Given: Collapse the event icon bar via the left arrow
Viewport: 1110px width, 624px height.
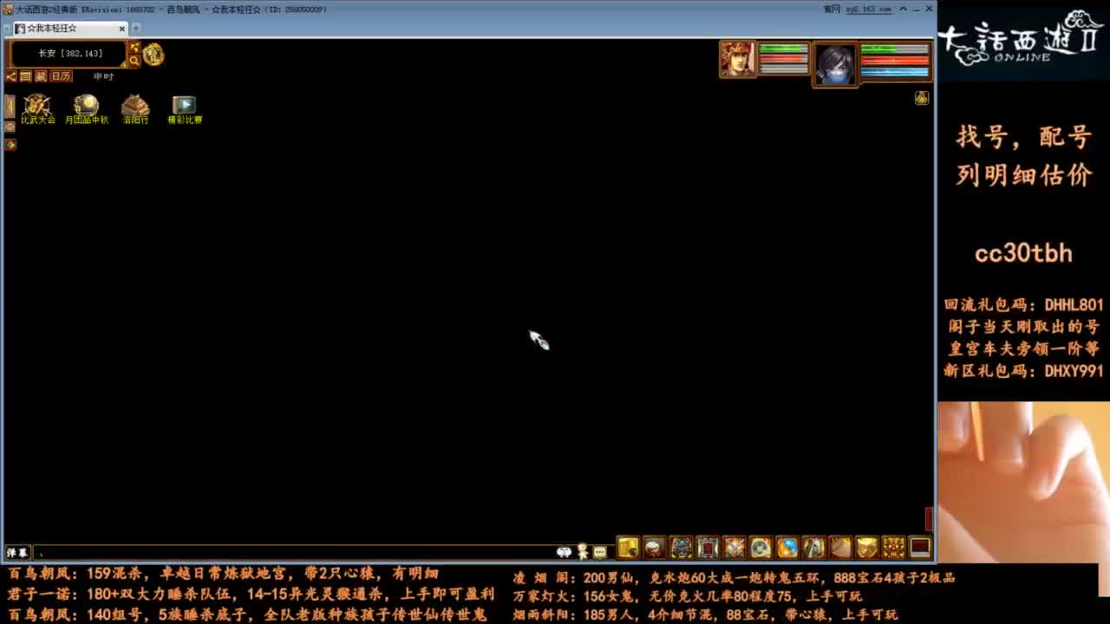Looking at the screenshot, I should (x=10, y=107).
